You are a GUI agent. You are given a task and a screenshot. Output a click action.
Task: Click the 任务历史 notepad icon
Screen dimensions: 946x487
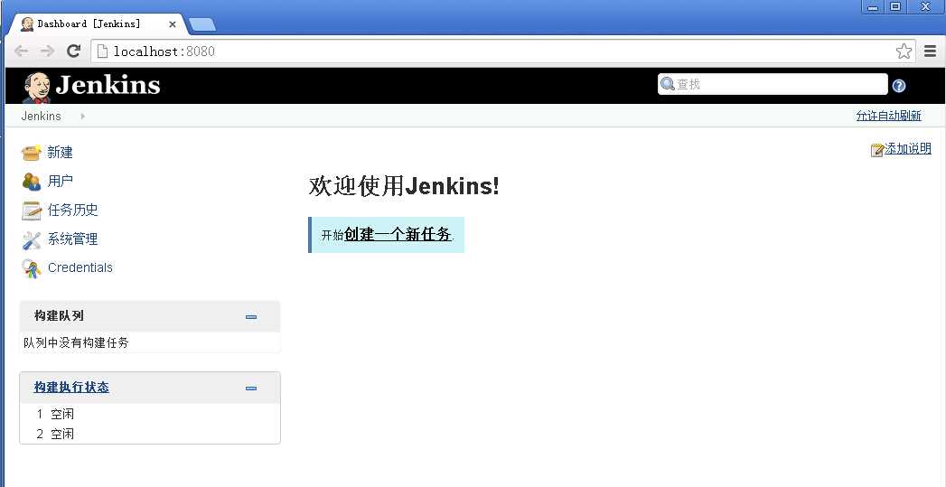[32, 211]
